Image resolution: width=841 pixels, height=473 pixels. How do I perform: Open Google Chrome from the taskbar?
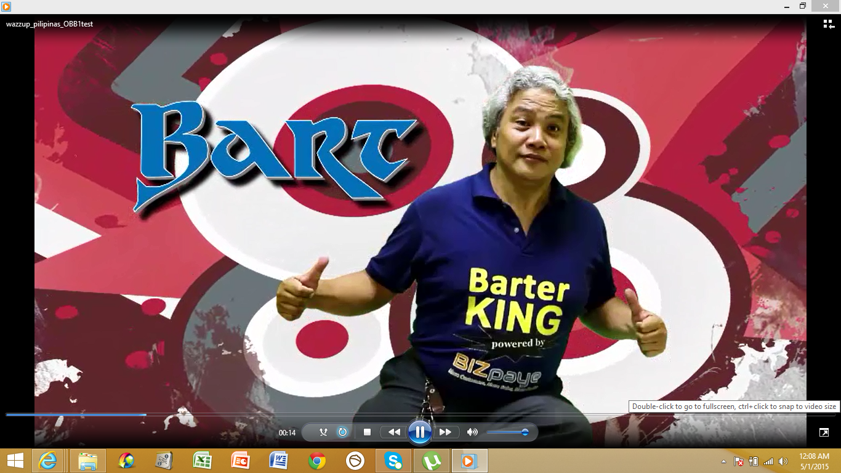pyautogui.click(x=317, y=461)
